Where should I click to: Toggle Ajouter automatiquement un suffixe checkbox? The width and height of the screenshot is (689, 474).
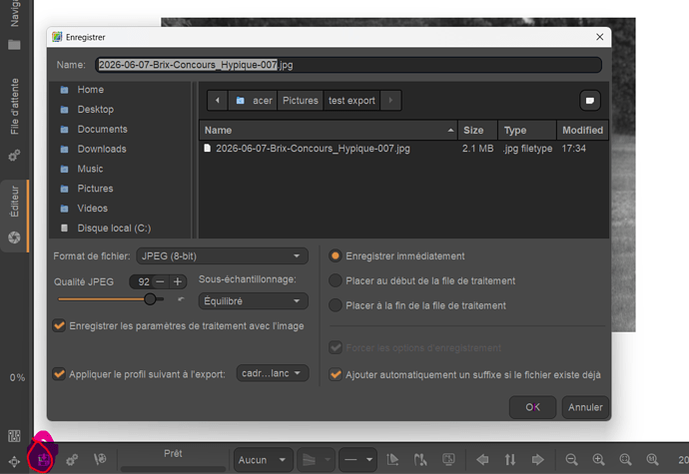click(x=336, y=375)
